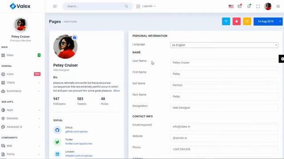
Task: Focus the Nick Name input field
Action: 224,96
